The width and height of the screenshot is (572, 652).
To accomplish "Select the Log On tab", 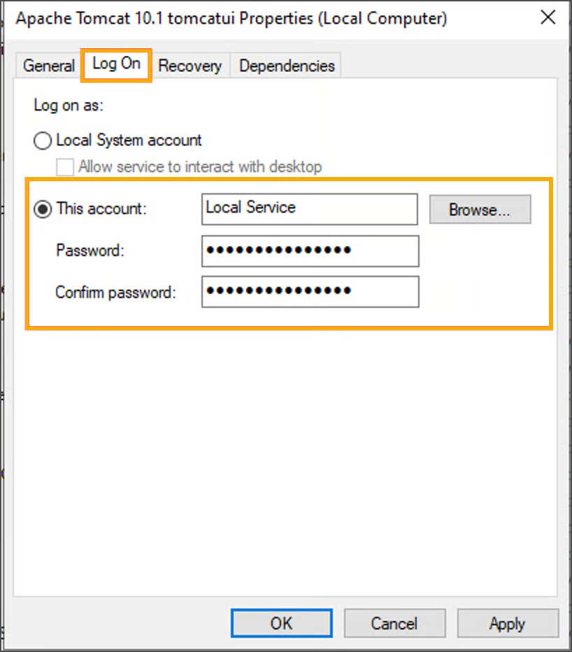I will tap(116, 64).
